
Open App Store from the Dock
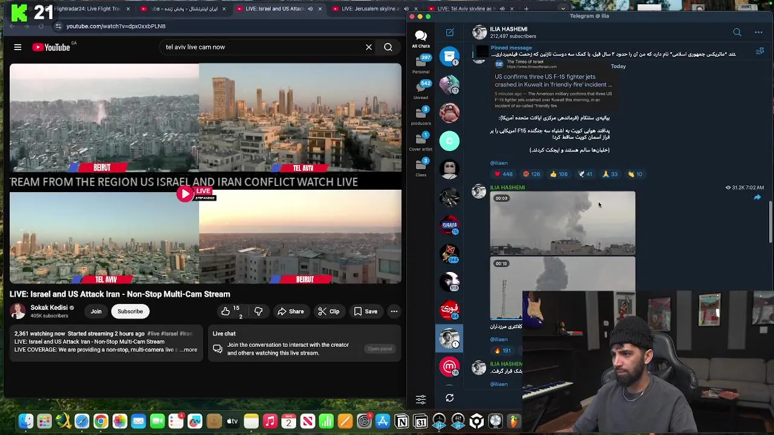click(x=383, y=421)
